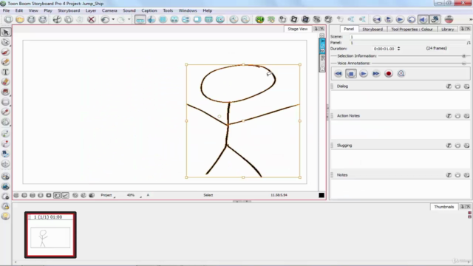Open the Camera menu

point(109,10)
